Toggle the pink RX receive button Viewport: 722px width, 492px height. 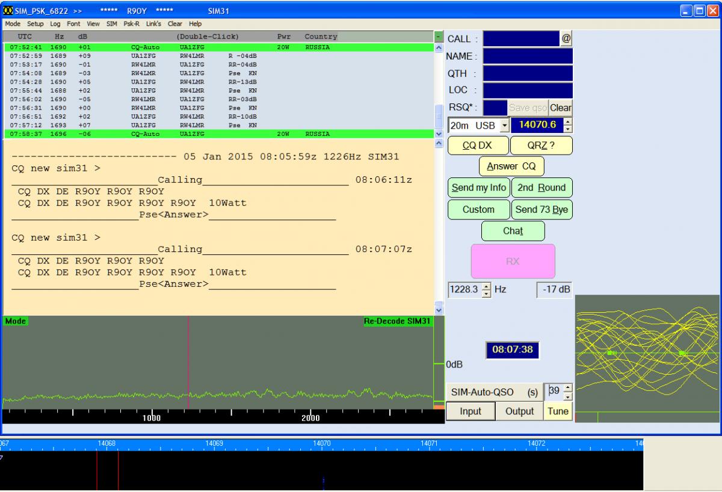(x=513, y=261)
